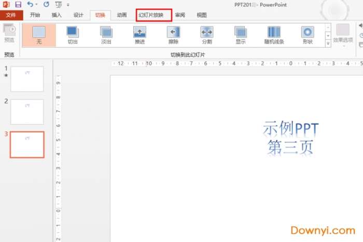363x242 pixels.
Task: Open the 文件 (File) menu
Action: pyautogui.click(x=11, y=15)
